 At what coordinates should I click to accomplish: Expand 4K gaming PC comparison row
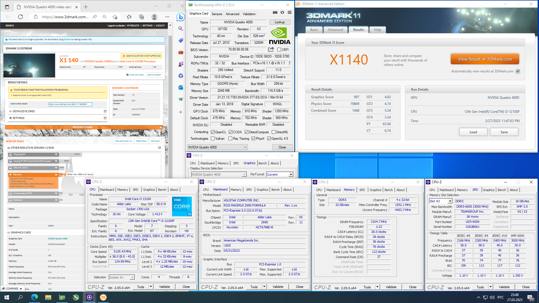pyautogui.click(x=33, y=154)
